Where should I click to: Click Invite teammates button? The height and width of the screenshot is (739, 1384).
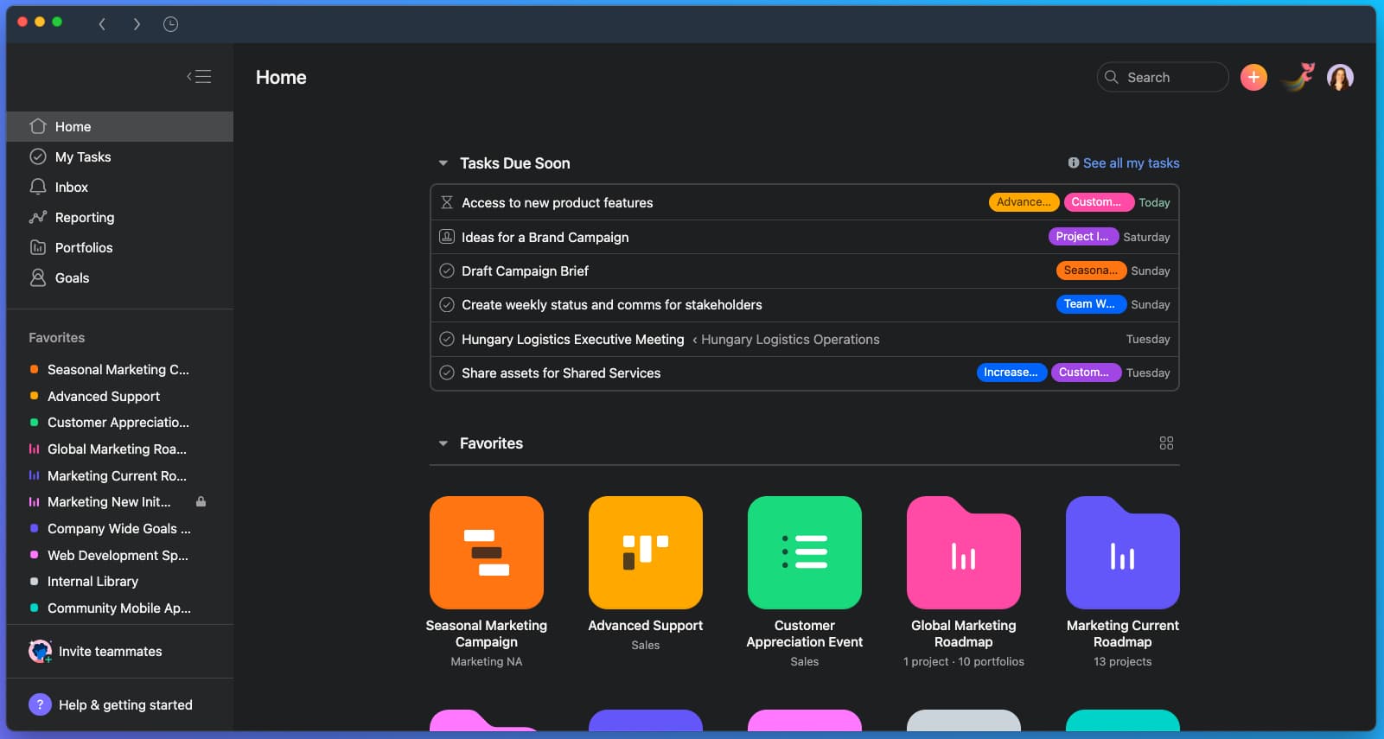point(110,652)
